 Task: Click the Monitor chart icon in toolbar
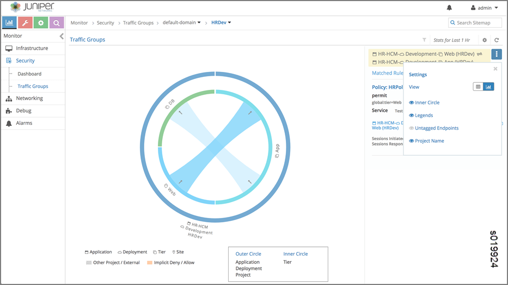(x=9, y=23)
